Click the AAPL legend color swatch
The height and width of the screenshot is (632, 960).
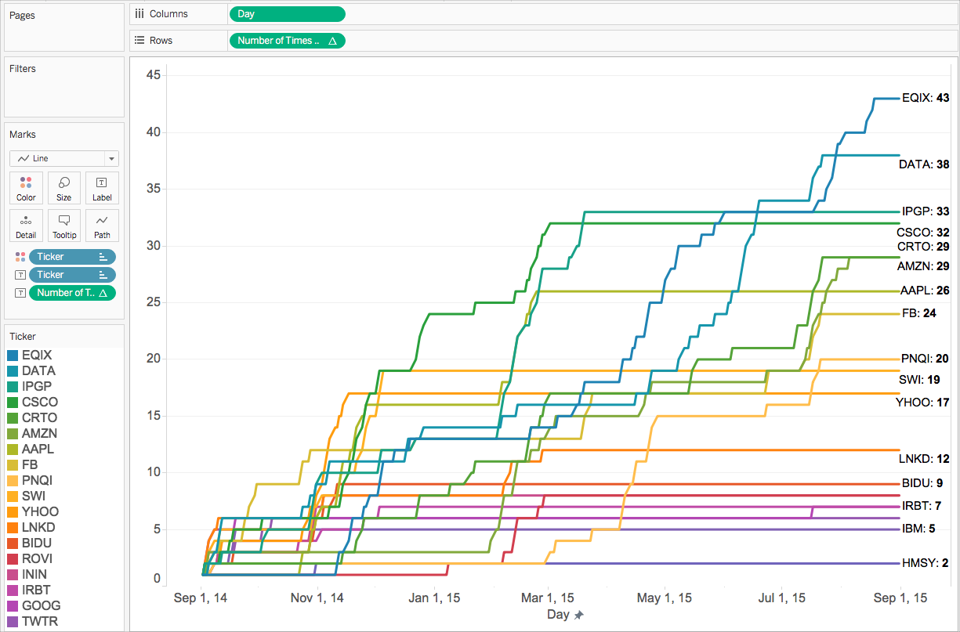point(12,450)
